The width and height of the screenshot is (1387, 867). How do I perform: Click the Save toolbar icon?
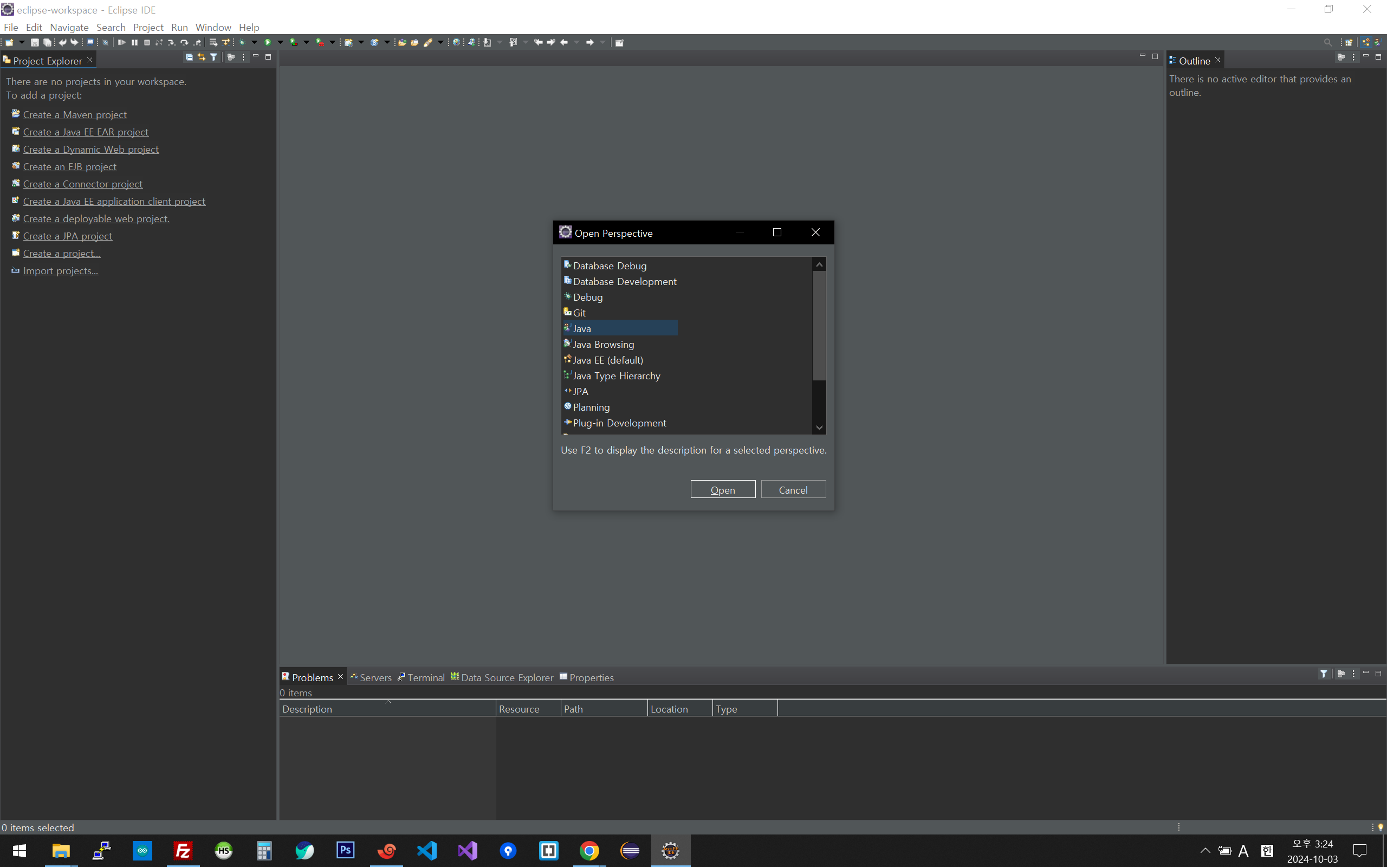point(34,42)
